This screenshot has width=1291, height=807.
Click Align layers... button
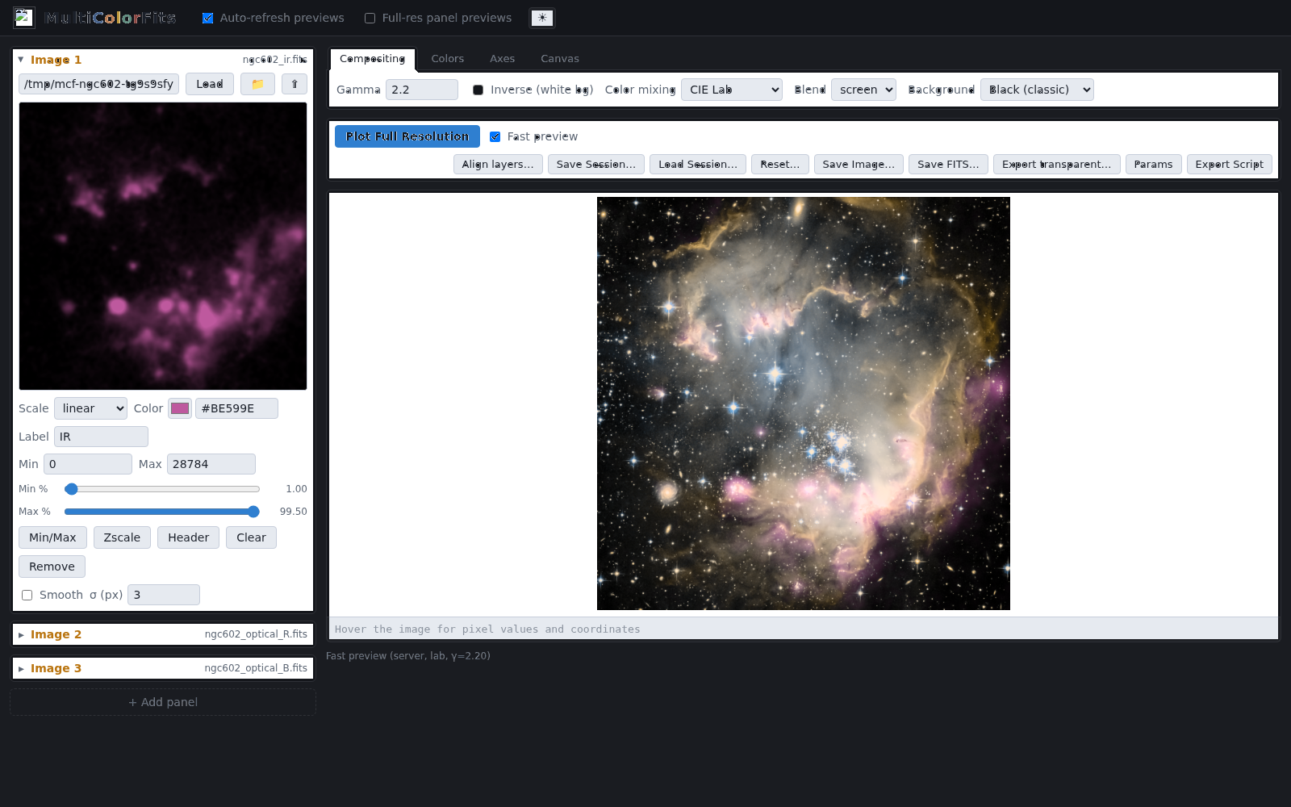pyautogui.click(x=498, y=164)
